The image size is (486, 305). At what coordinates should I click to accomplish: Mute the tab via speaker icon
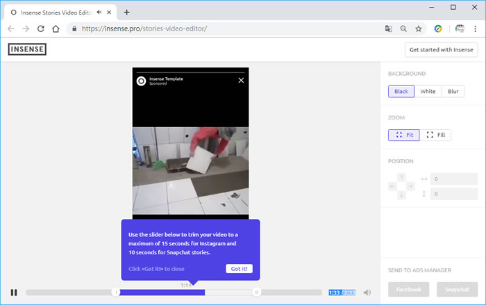point(99,13)
